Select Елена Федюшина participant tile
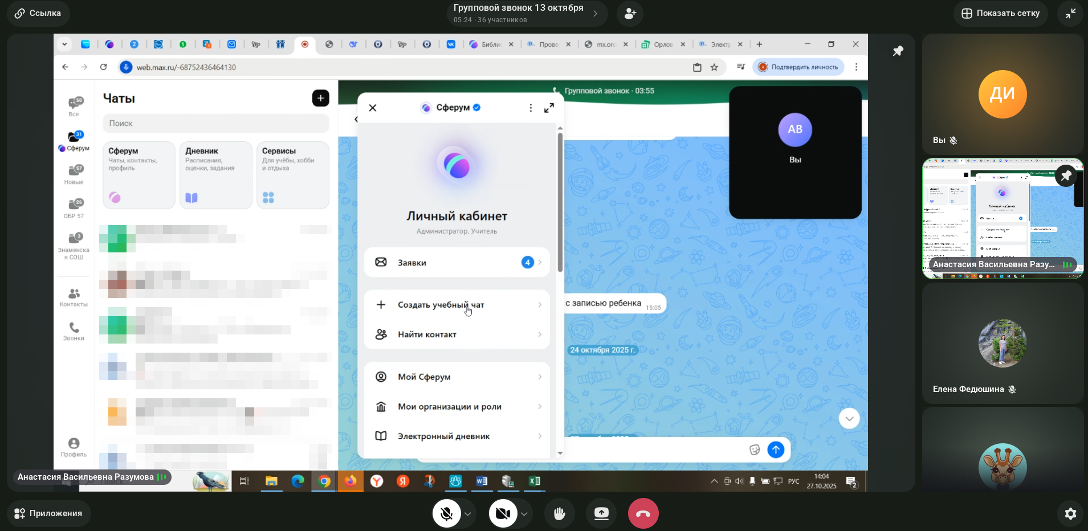This screenshot has height=531, width=1088. pyautogui.click(x=1002, y=343)
